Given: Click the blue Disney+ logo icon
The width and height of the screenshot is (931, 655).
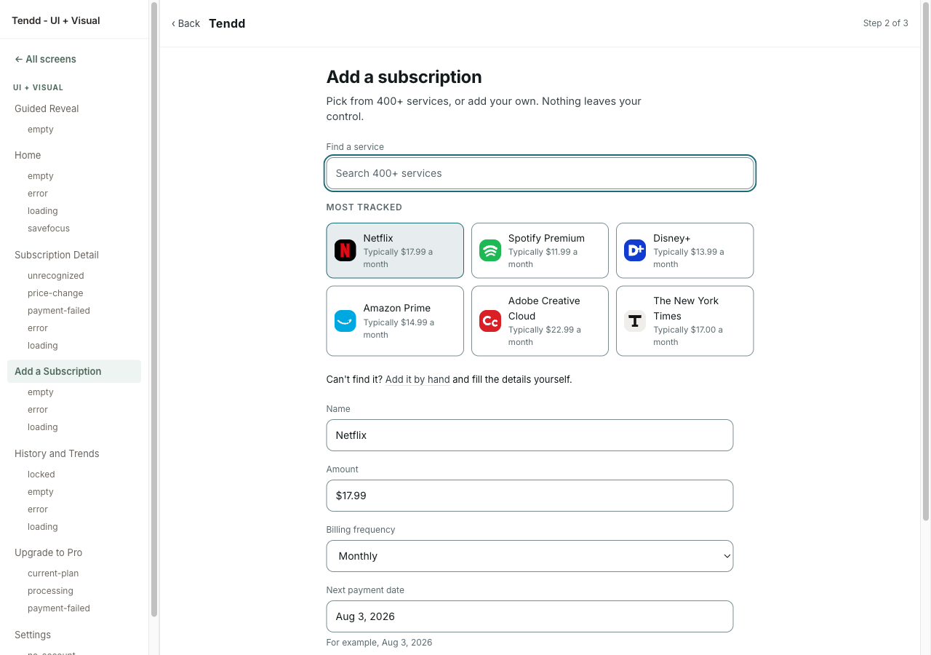Looking at the screenshot, I should 635,250.
